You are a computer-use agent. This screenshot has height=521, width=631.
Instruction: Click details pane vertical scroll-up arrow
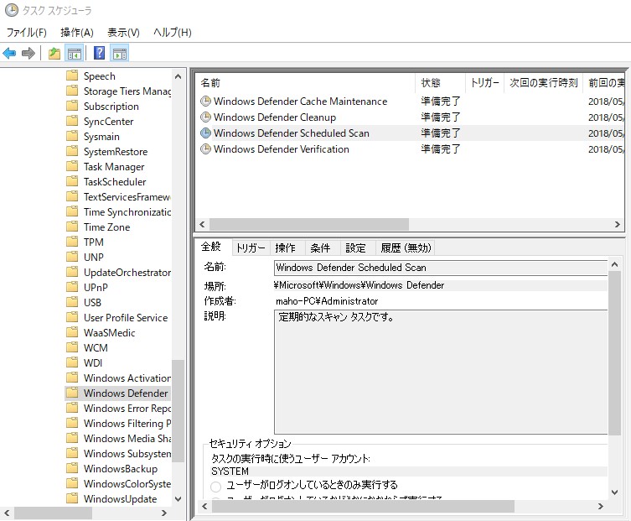coord(614,265)
